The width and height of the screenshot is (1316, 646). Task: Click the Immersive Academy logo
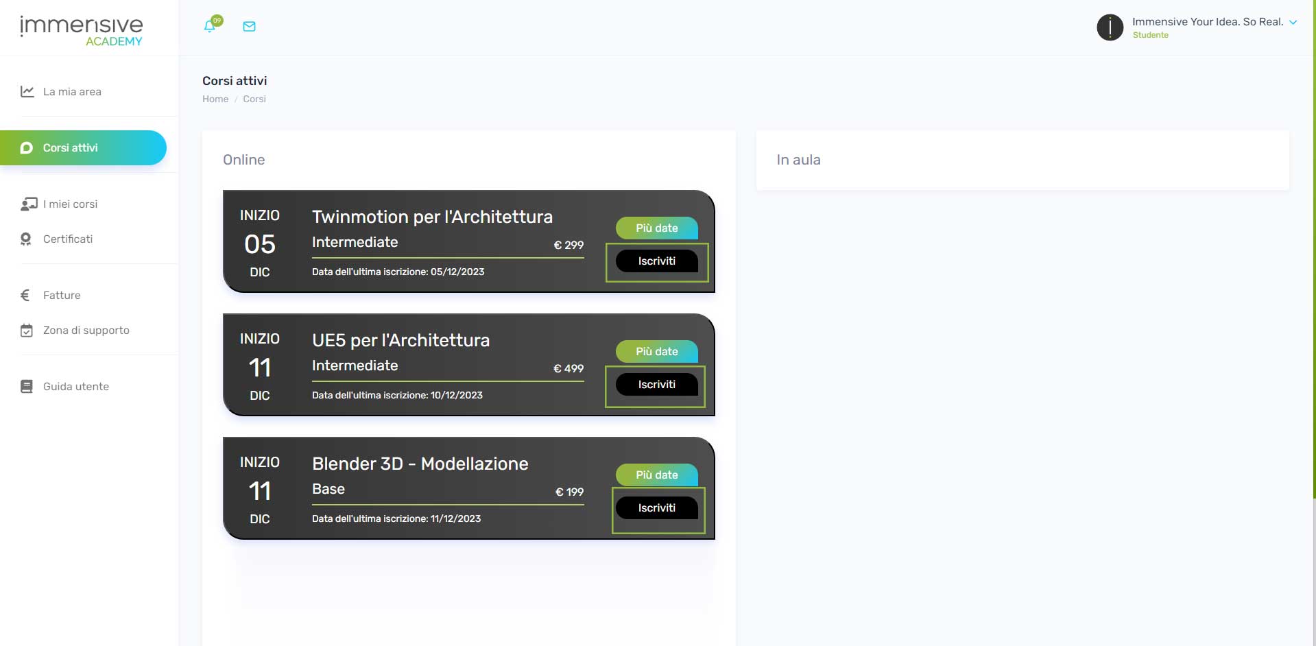point(82,31)
